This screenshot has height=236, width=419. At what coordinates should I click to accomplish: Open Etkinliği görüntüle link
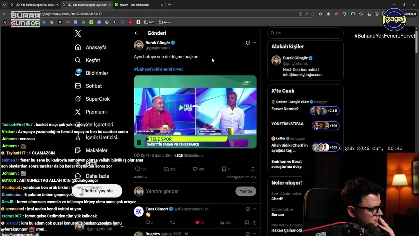[x=241, y=177]
